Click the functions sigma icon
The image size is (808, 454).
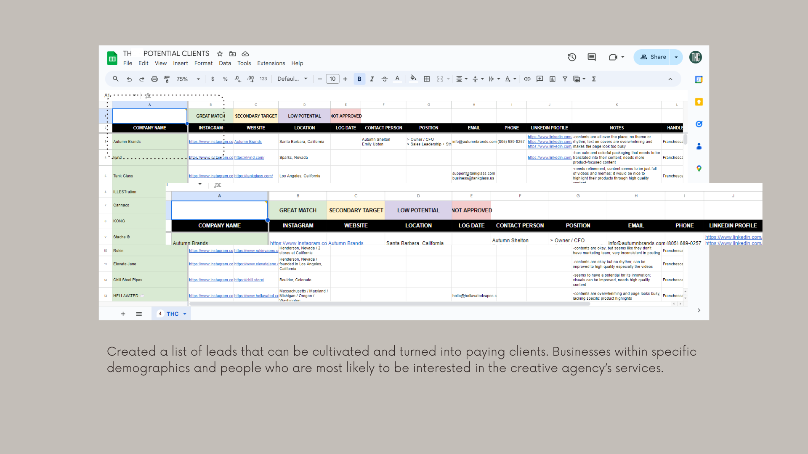tap(594, 79)
